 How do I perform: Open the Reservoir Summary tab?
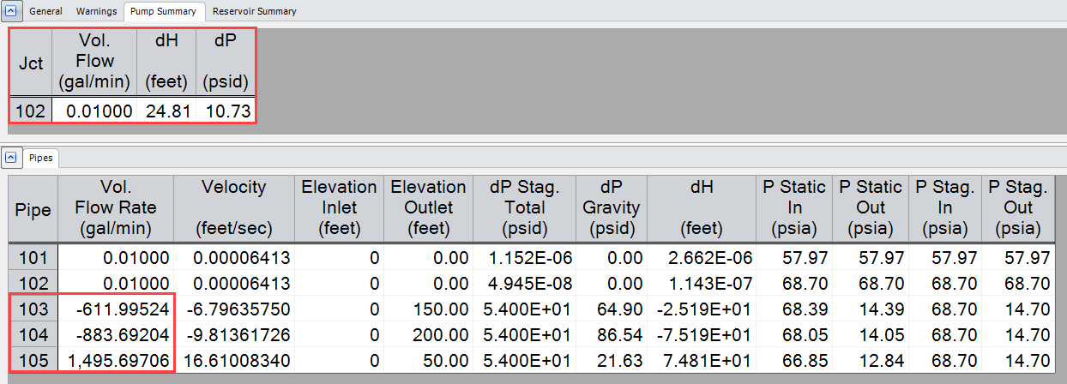pyautogui.click(x=254, y=12)
